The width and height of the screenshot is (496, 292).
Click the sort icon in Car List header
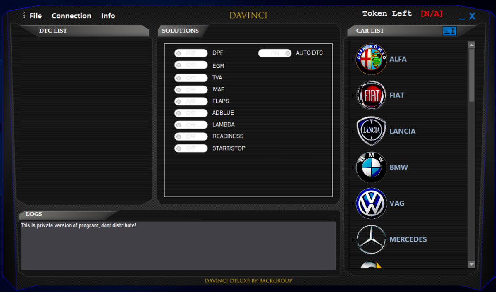pyautogui.click(x=449, y=31)
